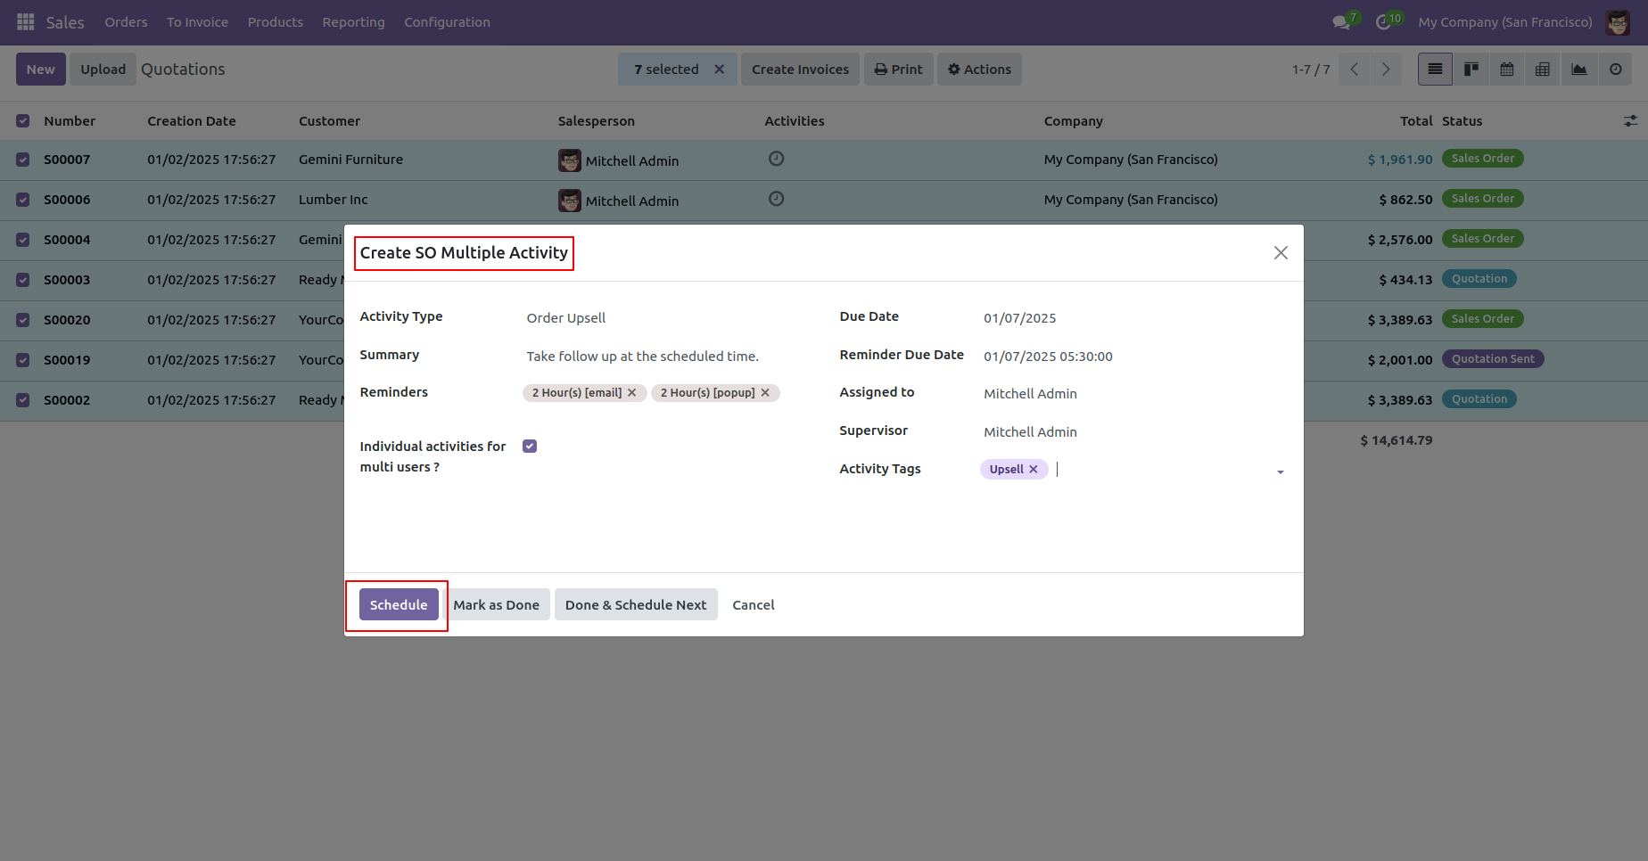This screenshot has height=861, width=1648.
Task: Go to previous page of records
Action: coord(1355,70)
